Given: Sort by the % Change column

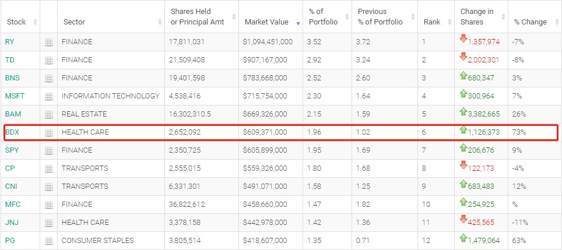Looking at the screenshot, I should pyautogui.click(x=530, y=22).
